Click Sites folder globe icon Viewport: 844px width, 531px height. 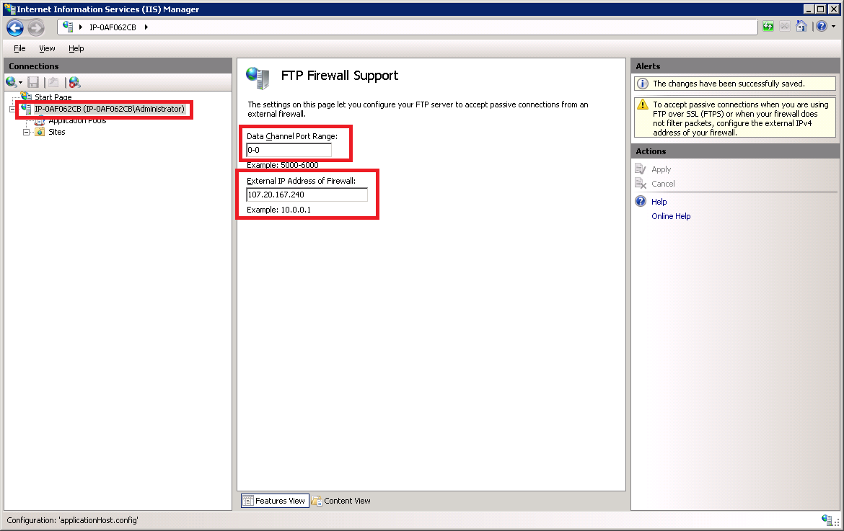[40, 133]
